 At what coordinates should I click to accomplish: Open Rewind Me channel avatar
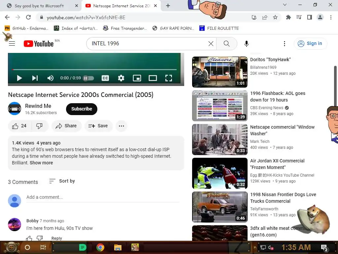[15, 108]
